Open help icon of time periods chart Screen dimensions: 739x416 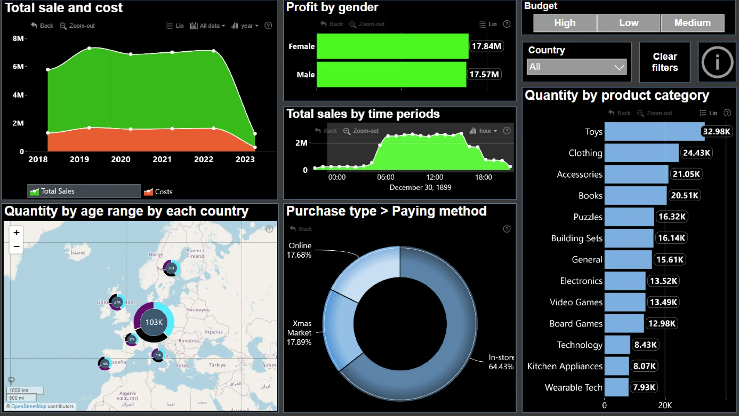(x=507, y=131)
